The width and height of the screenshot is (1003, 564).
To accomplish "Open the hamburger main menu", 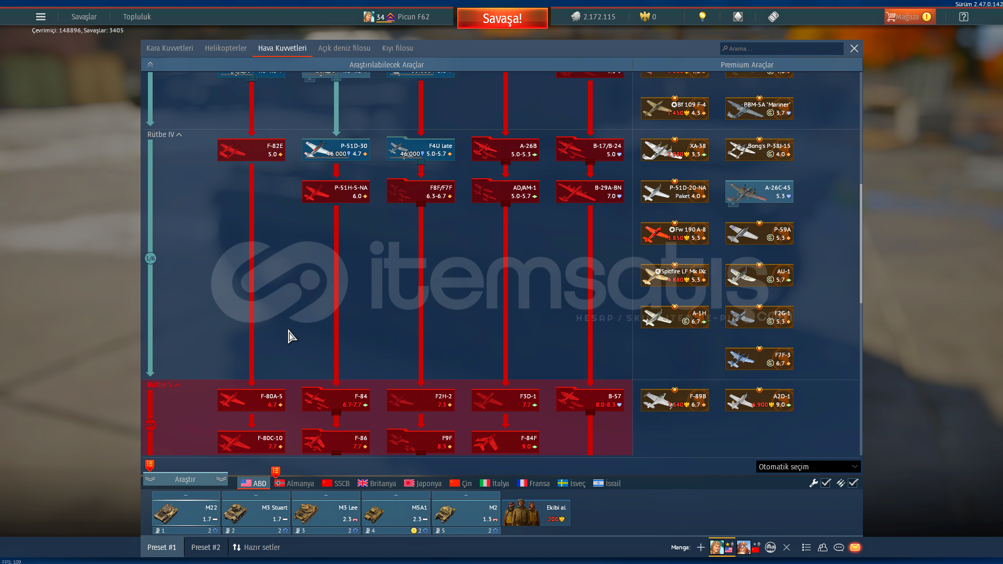I will coord(41,17).
